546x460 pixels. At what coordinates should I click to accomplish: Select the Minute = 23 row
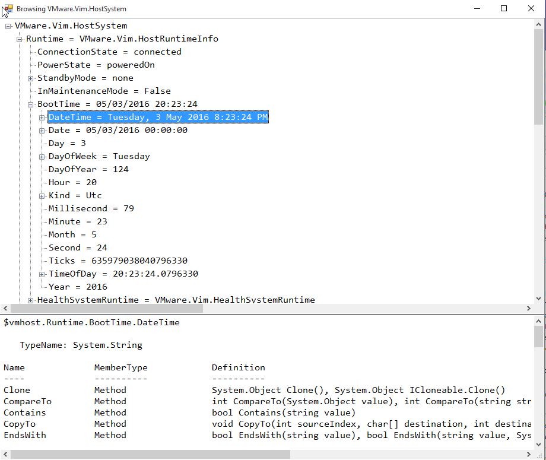pyautogui.click(x=78, y=221)
